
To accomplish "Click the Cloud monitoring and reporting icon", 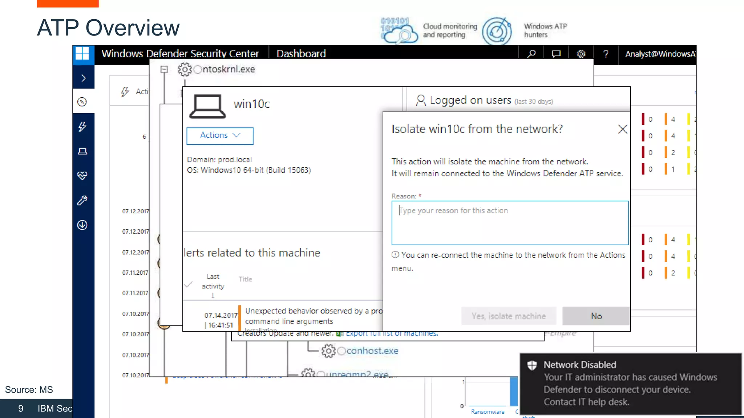I will pyautogui.click(x=399, y=30).
